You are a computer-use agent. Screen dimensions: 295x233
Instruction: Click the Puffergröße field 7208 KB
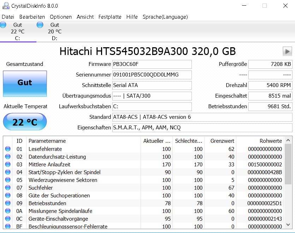click(270, 64)
